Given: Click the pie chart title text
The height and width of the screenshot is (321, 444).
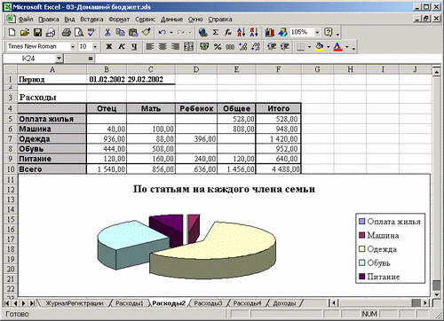Looking at the screenshot, I should (x=224, y=189).
